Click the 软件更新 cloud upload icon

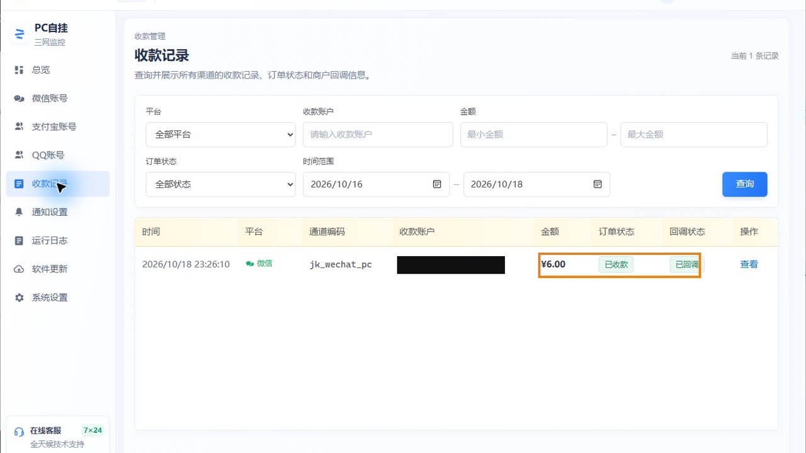pyautogui.click(x=19, y=269)
